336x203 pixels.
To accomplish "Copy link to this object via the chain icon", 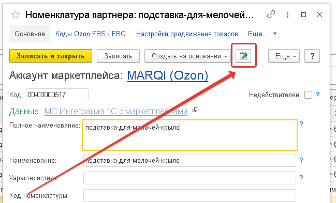I will click(x=271, y=15).
